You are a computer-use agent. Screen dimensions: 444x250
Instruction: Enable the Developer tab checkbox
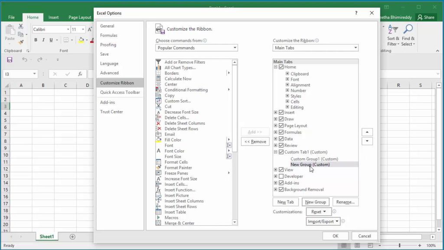[281, 177]
